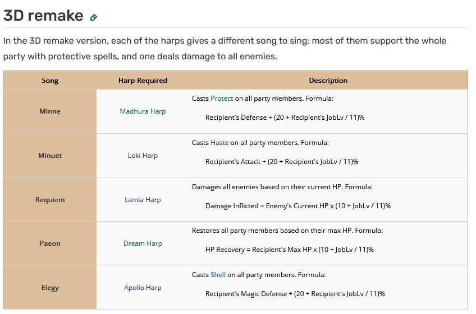Open the Loki Harp link
This screenshot has width=476, height=314.
143,156
